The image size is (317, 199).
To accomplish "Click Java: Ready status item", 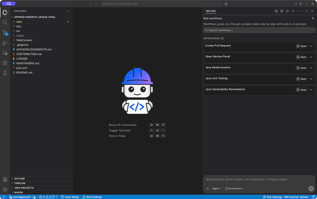I will 70,197.
